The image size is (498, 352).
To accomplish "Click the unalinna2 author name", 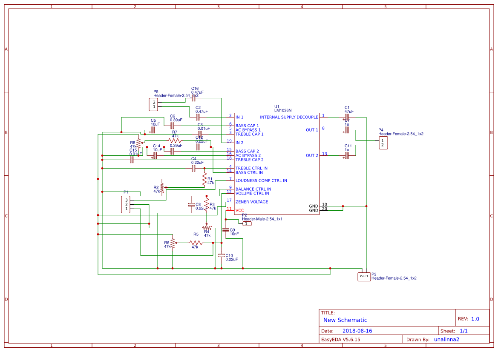I will coord(447,339).
